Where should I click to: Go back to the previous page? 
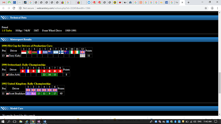4,8
